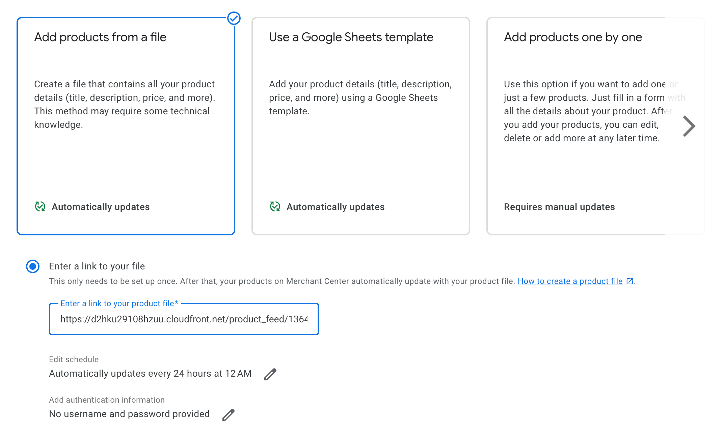Click the sync icon on the Google Sheets template card

(275, 206)
